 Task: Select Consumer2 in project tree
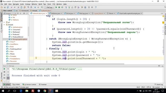click(x=16, y=29)
